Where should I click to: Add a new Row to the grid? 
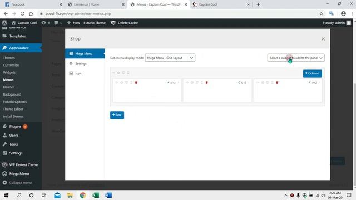pyautogui.click(x=117, y=115)
